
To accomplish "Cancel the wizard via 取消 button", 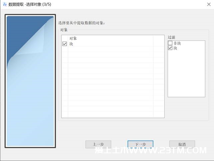I will 182,144.
